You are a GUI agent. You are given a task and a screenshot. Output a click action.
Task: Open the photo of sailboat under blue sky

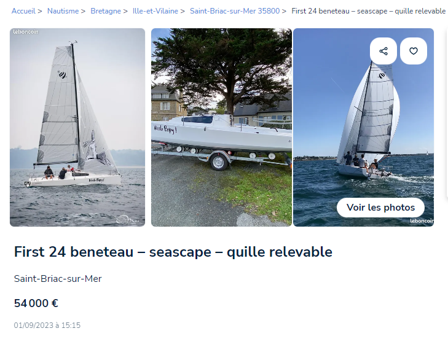[363, 127]
